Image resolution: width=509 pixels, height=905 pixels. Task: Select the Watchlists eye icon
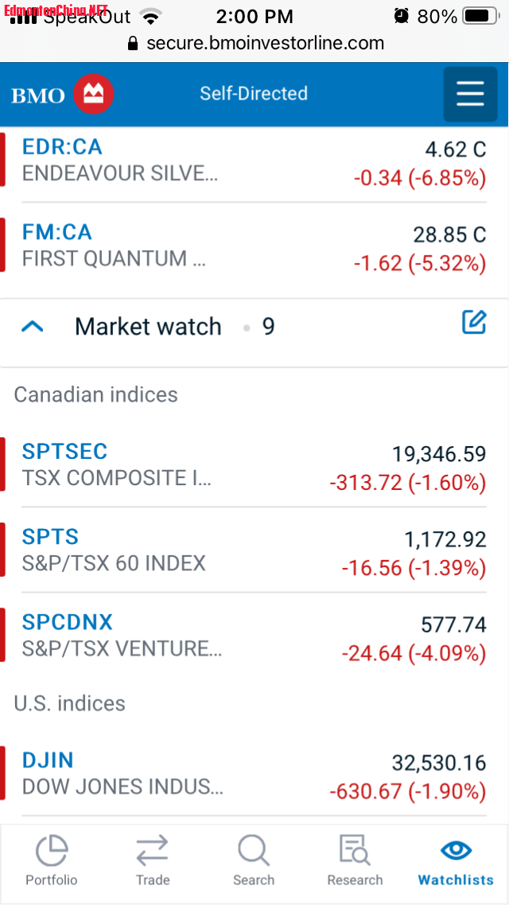(456, 851)
